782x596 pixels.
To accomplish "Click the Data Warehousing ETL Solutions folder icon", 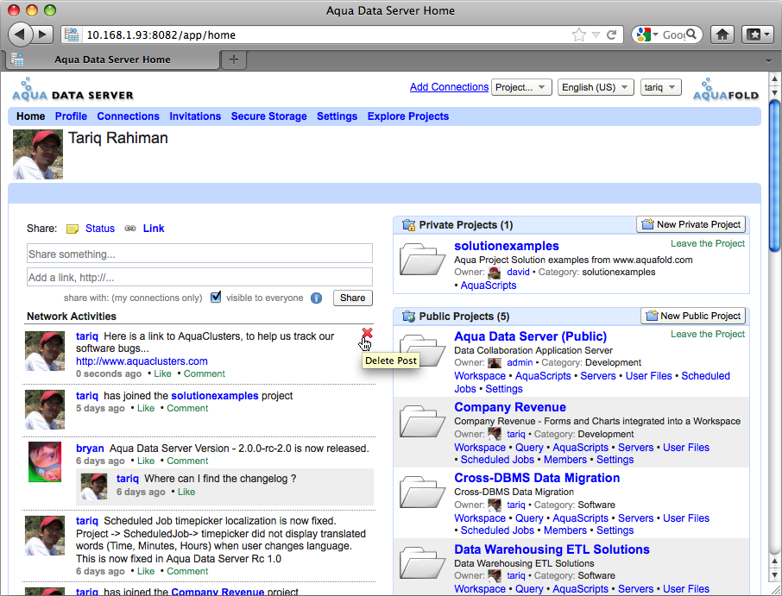I will (422, 562).
